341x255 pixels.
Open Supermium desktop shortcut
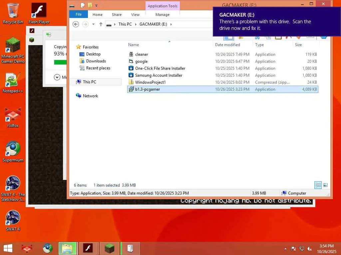13,152
